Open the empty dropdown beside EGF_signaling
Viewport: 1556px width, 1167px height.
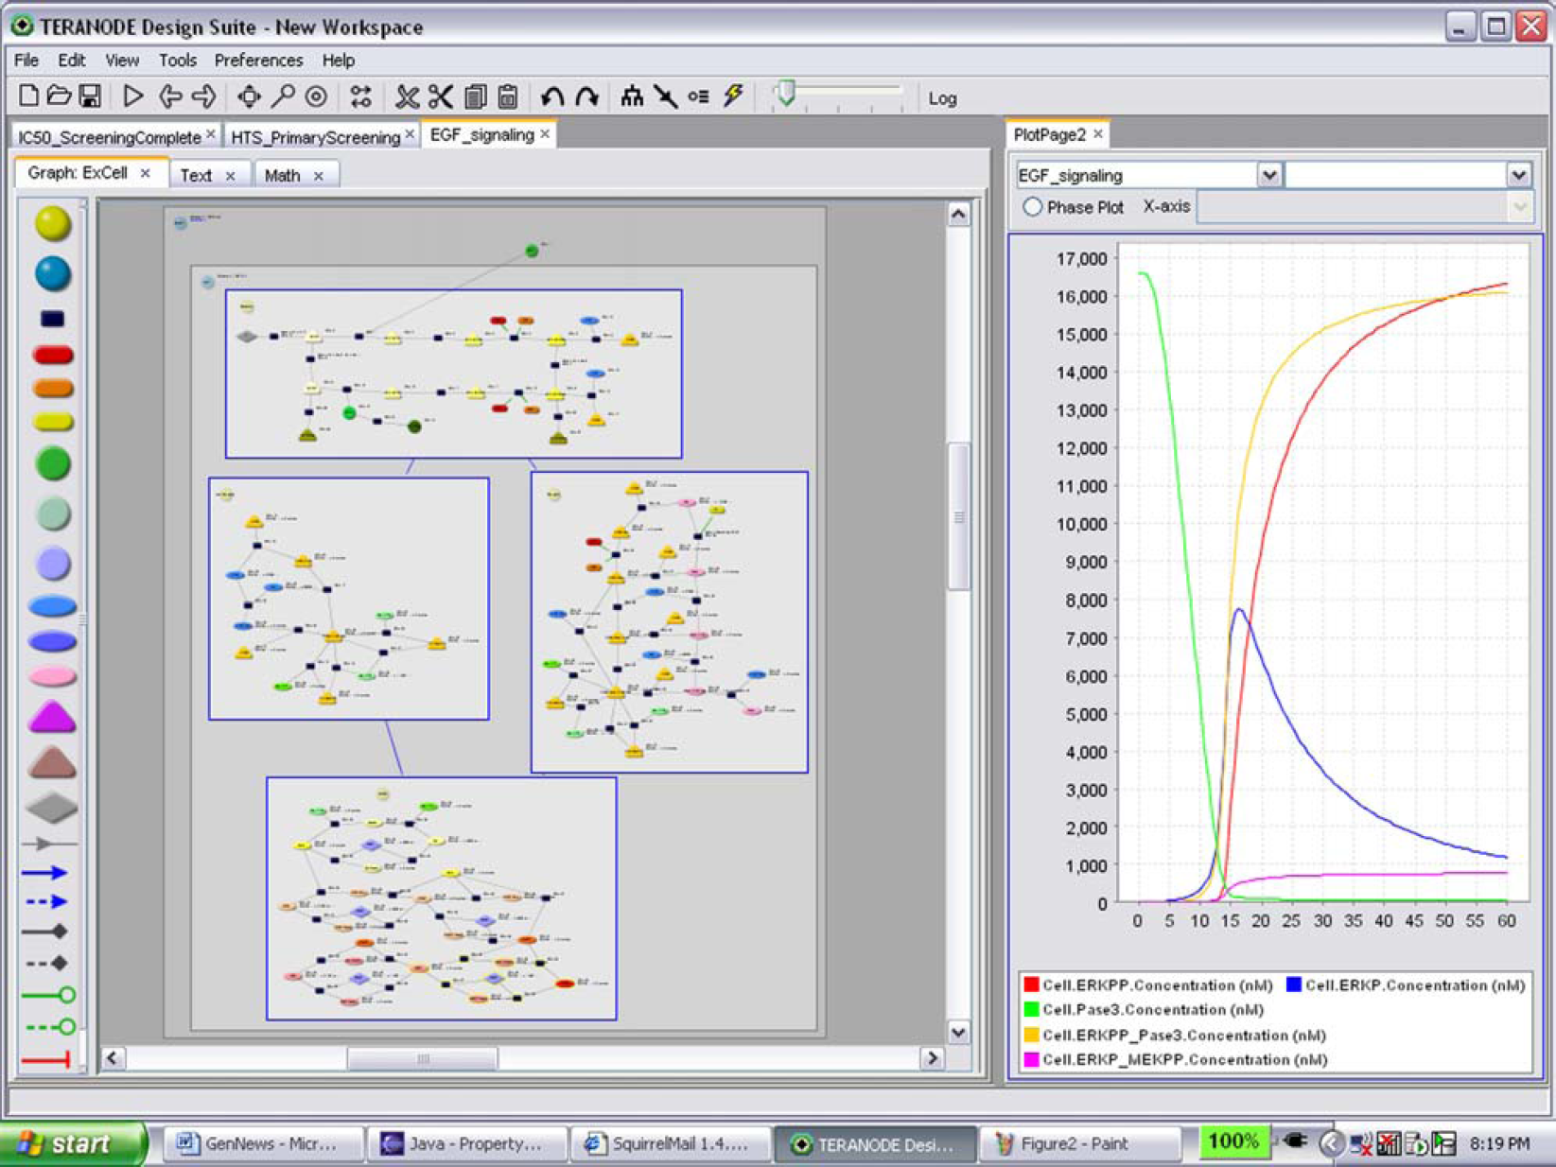coord(1408,175)
